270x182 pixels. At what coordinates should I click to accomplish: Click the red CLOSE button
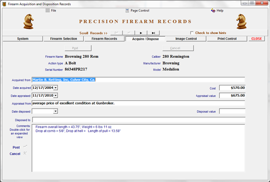(x=256, y=39)
